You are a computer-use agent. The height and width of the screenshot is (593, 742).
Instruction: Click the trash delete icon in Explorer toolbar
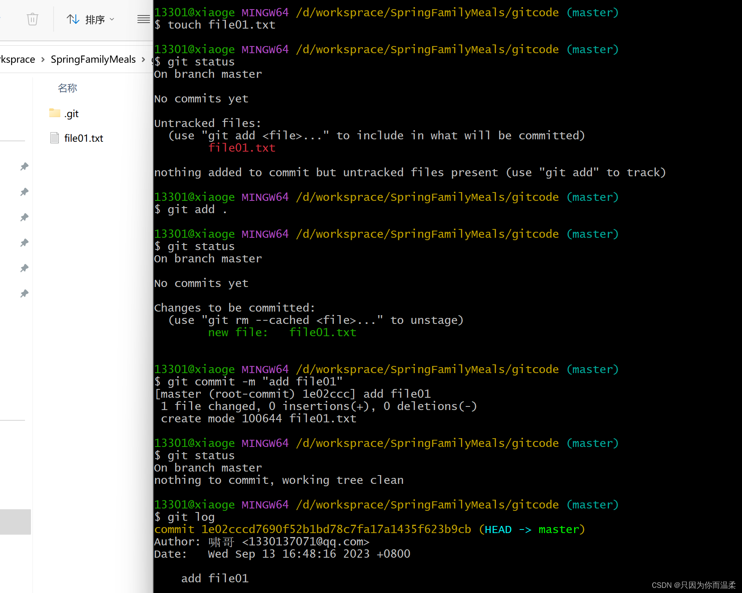(x=33, y=19)
